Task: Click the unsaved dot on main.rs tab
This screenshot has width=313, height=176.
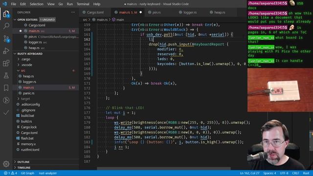Action: pyautogui.click(x=140, y=12)
